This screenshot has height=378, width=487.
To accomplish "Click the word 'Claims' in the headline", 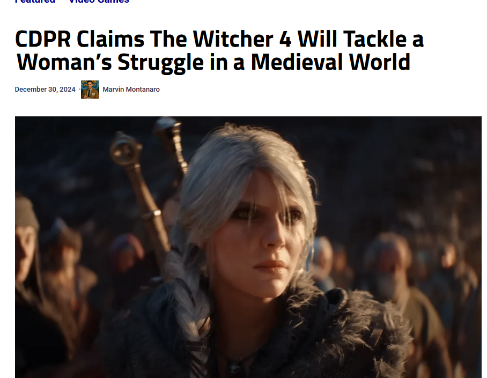I will point(110,39).
